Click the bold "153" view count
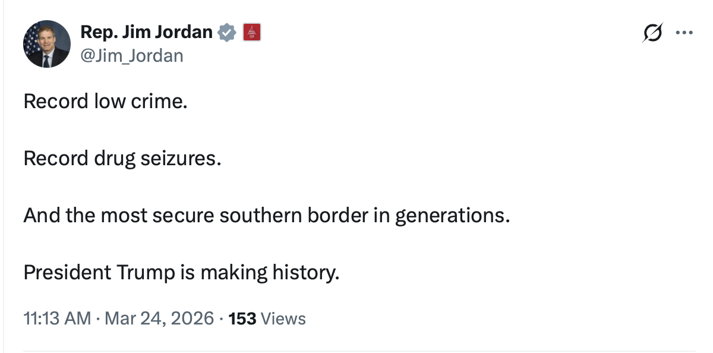 click(x=242, y=319)
